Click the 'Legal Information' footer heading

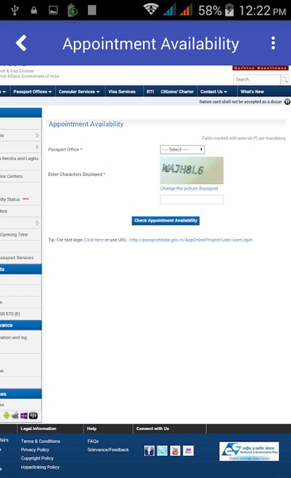pos(38,429)
